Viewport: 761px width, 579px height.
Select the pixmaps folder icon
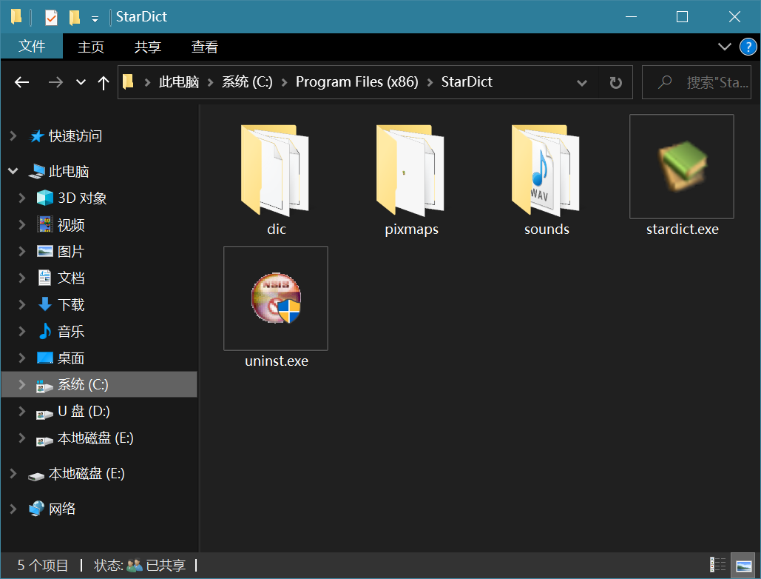[x=411, y=170]
